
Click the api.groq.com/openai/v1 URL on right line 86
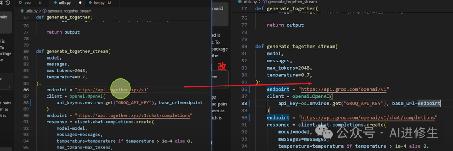click(344, 89)
